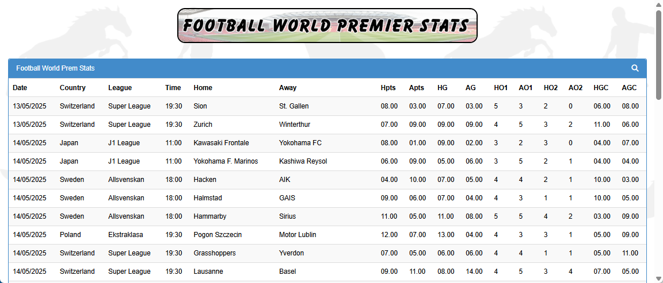The image size is (663, 283).
Task: Click the Time column header
Action: pos(173,88)
